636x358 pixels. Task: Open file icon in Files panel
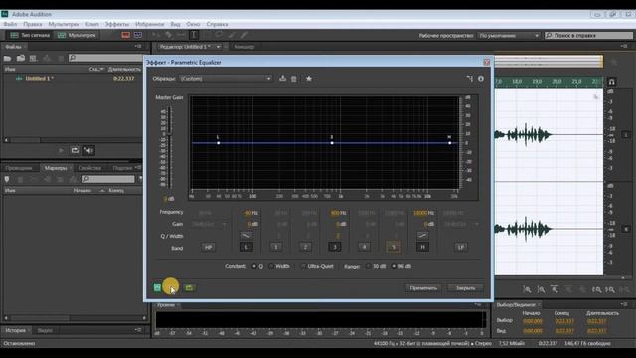point(7,58)
